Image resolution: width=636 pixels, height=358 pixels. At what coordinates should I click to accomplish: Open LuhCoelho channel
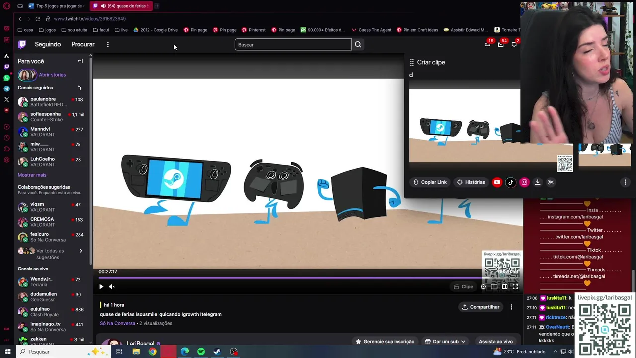coord(52,162)
